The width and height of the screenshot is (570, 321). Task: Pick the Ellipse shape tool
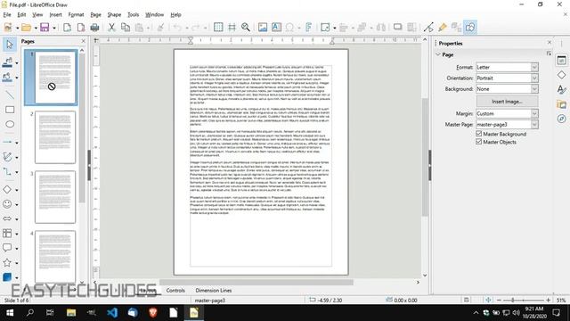point(10,124)
